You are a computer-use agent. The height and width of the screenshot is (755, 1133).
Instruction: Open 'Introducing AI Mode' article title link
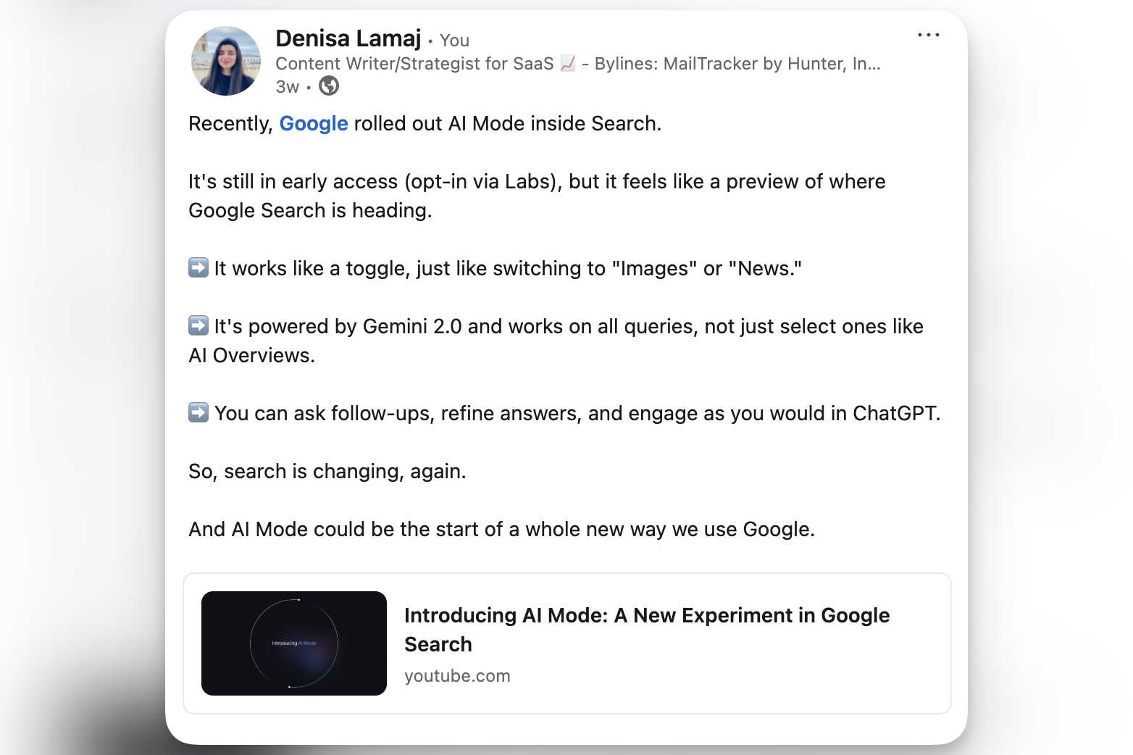tap(647, 630)
